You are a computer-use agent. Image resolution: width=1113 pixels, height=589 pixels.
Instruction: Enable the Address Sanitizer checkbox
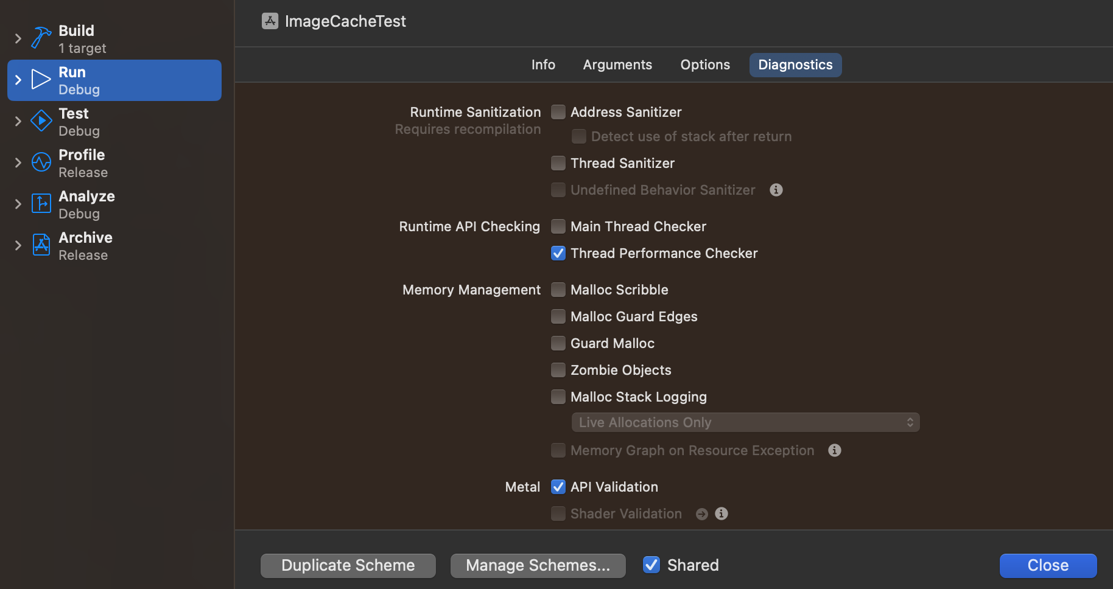[558, 112]
